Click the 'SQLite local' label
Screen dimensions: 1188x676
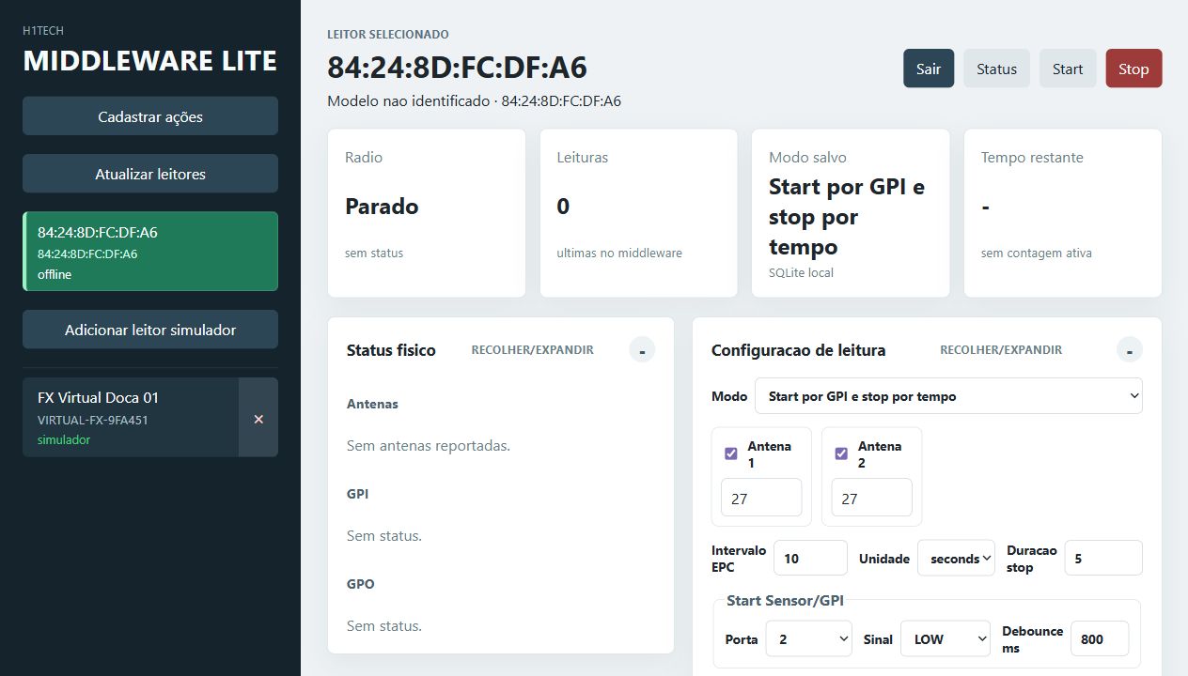click(801, 272)
